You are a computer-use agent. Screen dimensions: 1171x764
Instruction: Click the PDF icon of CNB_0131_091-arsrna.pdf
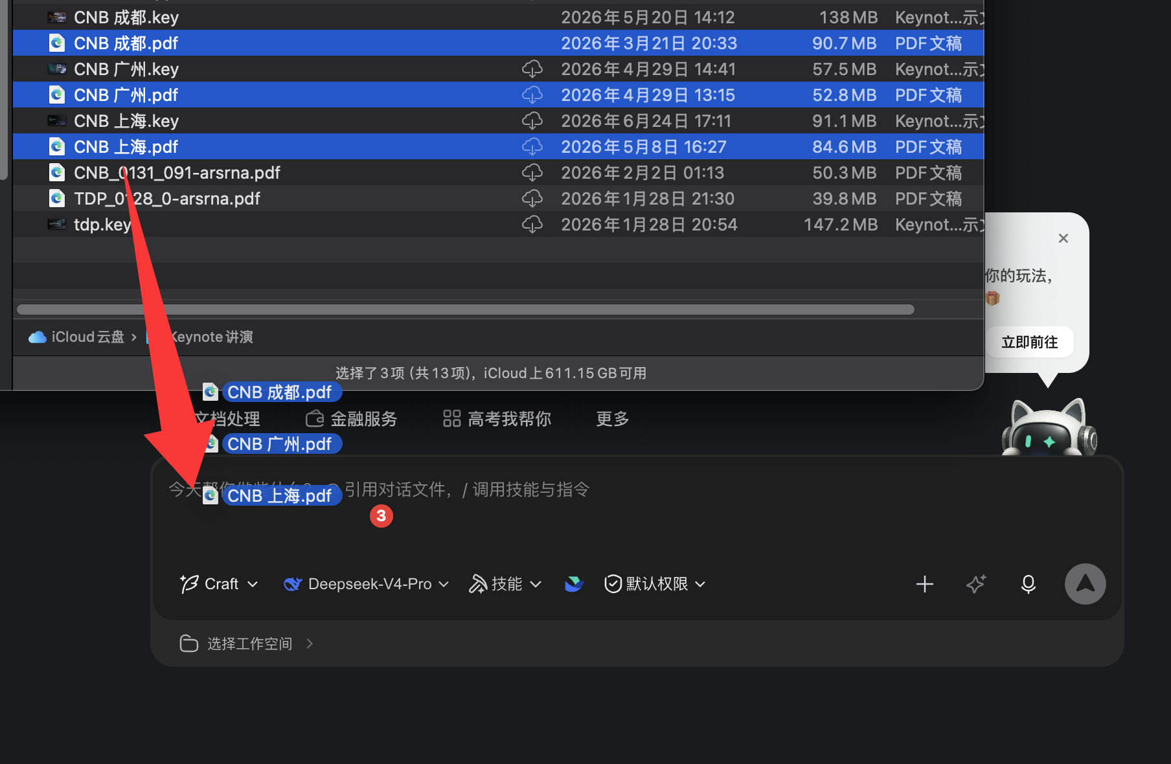click(x=57, y=173)
